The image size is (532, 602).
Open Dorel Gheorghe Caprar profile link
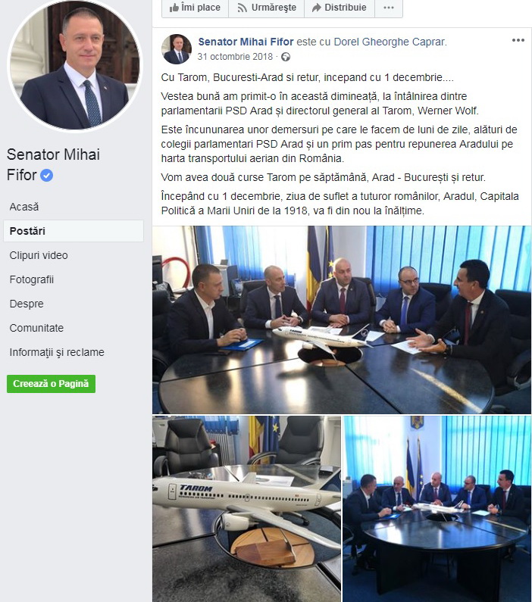[x=389, y=42]
